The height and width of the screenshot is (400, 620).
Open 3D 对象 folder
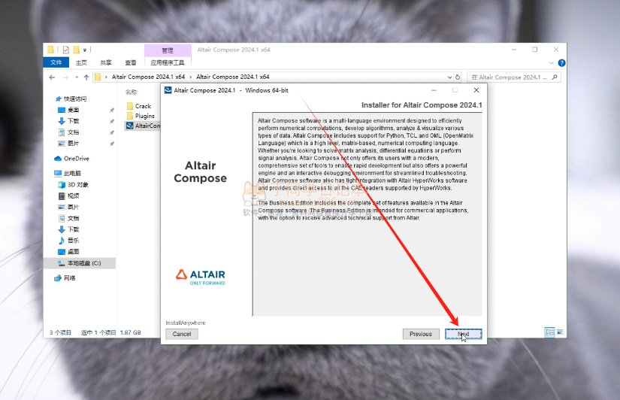(x=73, y=185)
